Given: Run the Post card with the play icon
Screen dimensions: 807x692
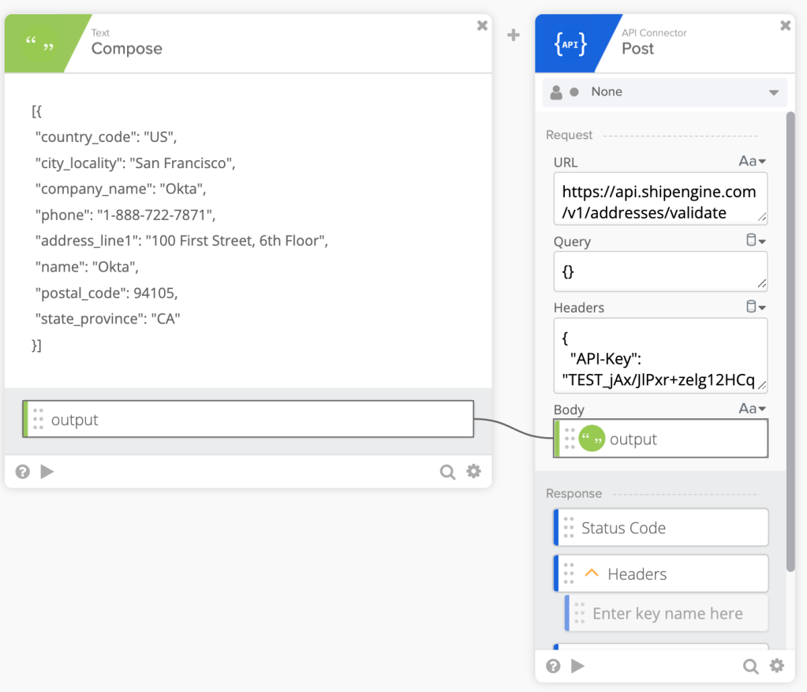Looking at the screenshot, I should [x=578, y=666].
